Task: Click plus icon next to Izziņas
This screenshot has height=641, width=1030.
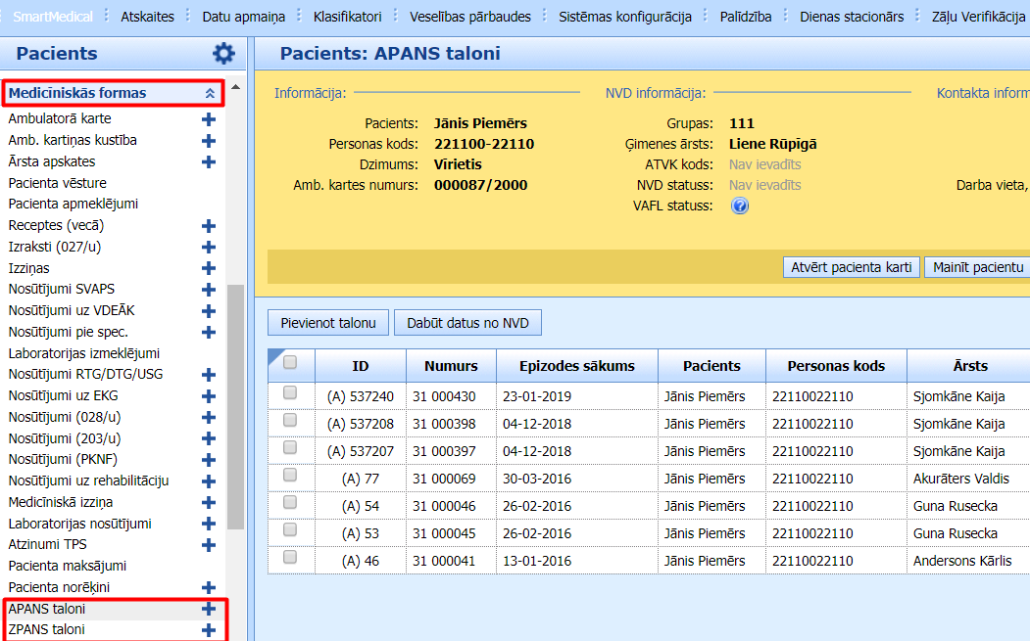Action: tap(208, 268)
